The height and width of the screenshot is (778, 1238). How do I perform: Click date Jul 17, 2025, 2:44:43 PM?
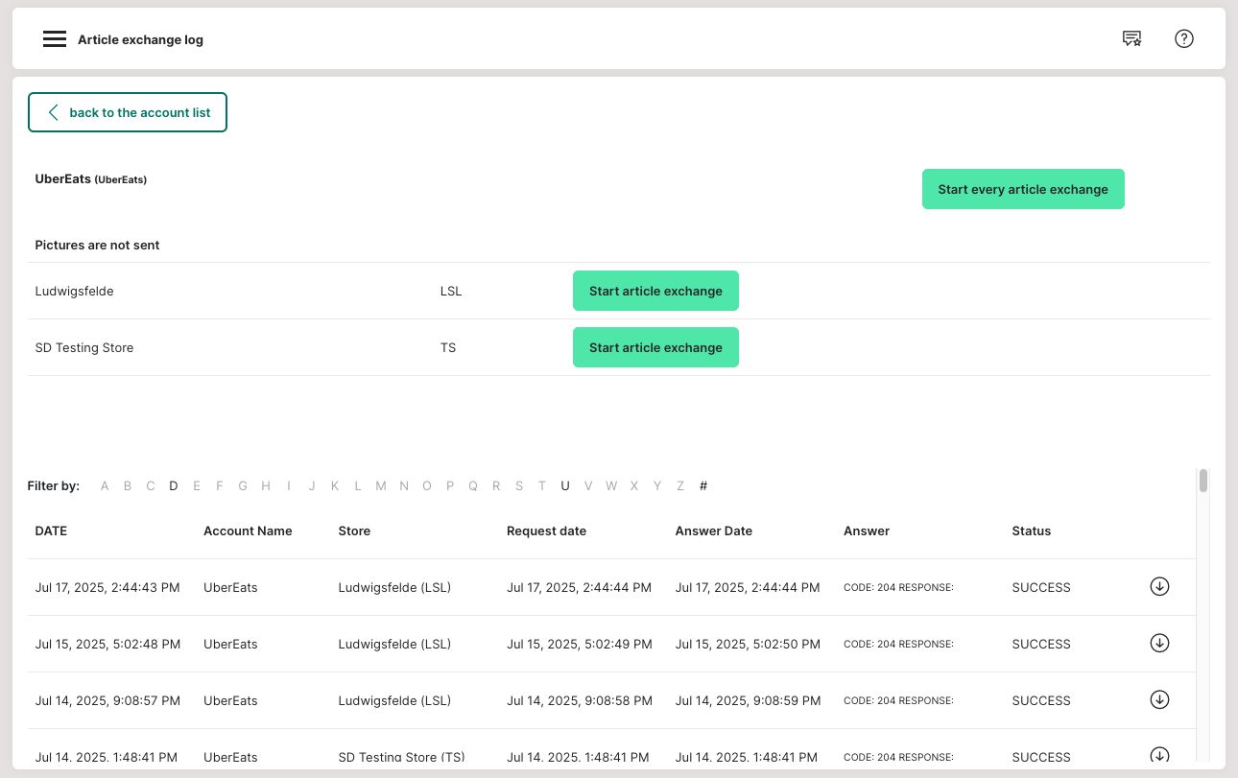pyautogui.click(x=107, y=587)
